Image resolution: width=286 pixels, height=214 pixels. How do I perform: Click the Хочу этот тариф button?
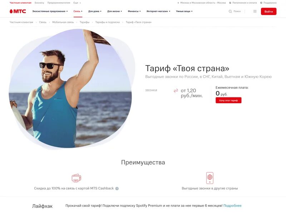228,100
